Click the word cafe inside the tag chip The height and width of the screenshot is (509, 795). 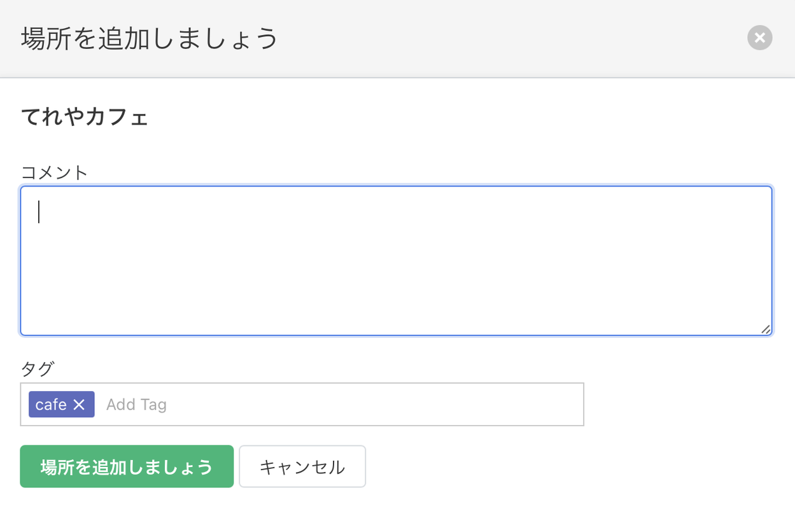coord(51,405)
